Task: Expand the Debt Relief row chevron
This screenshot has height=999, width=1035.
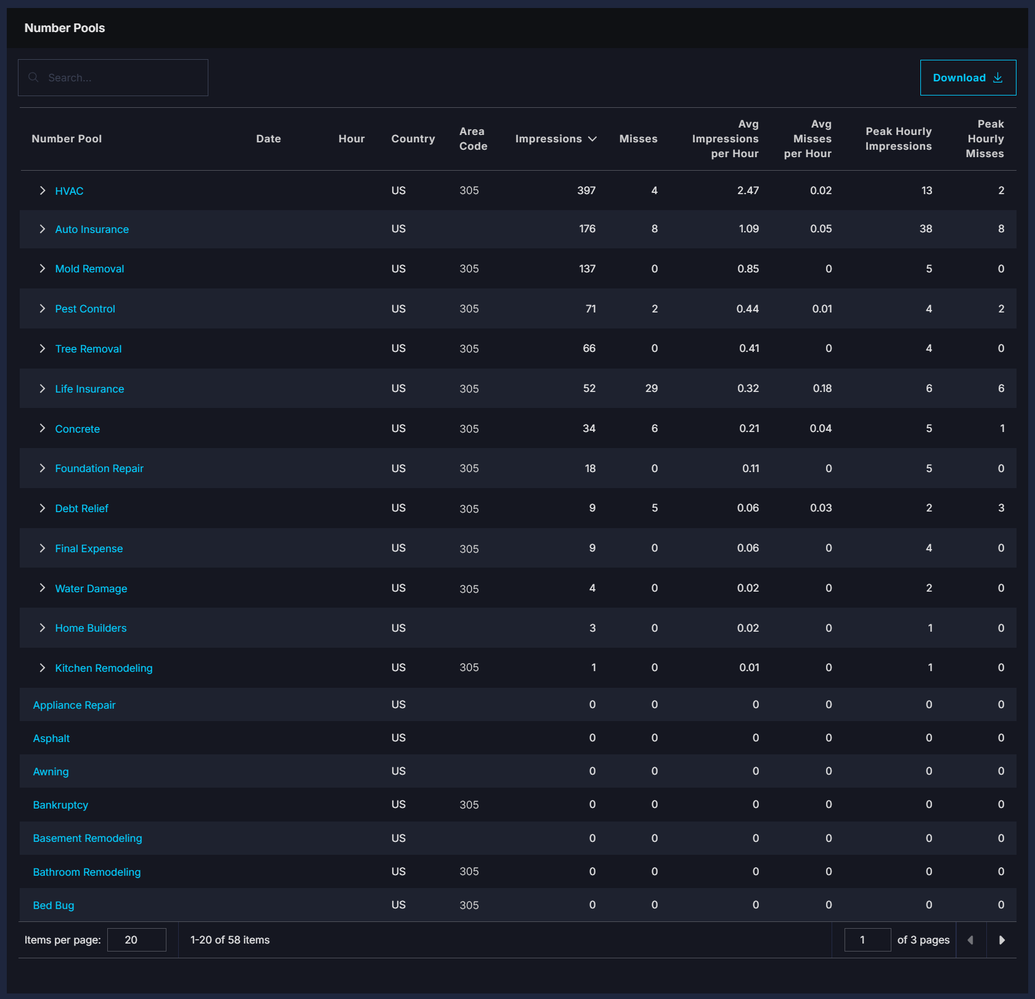Action: (42, 508)
